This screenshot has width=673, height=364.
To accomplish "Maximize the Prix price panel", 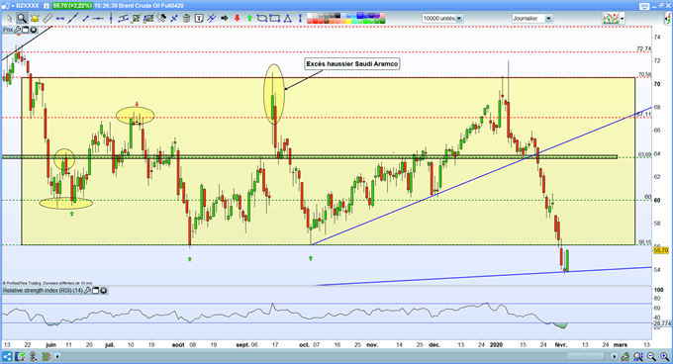I will click(25, 30).
